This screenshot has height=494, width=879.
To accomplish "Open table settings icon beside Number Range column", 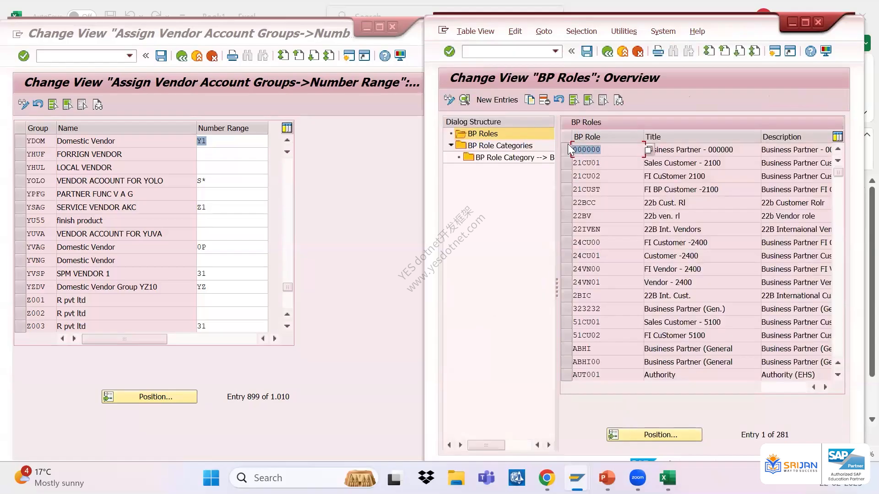I will [287, 128].
